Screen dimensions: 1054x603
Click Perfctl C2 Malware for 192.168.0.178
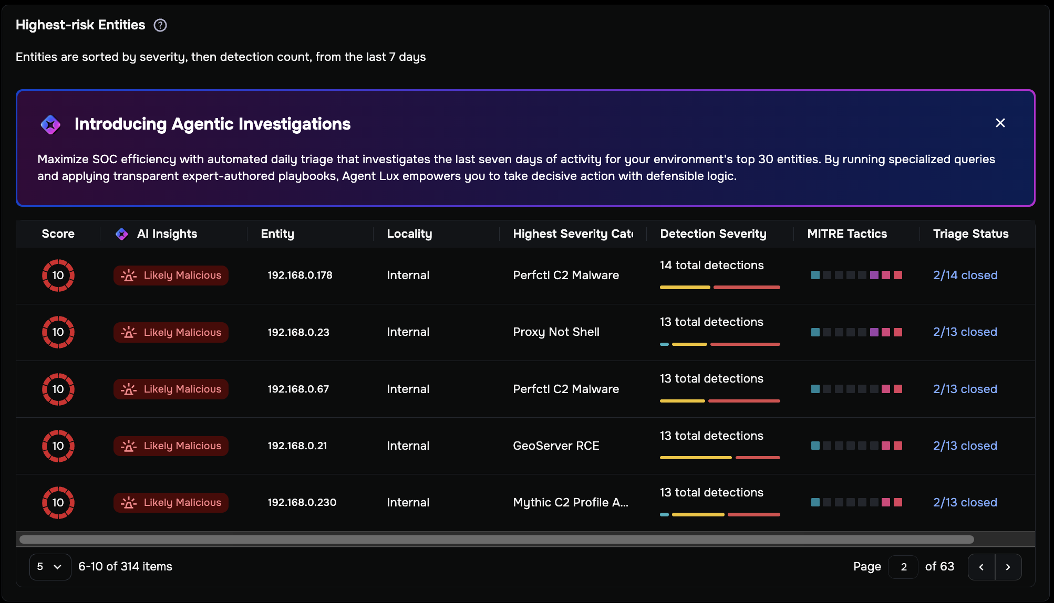(566, 275)
